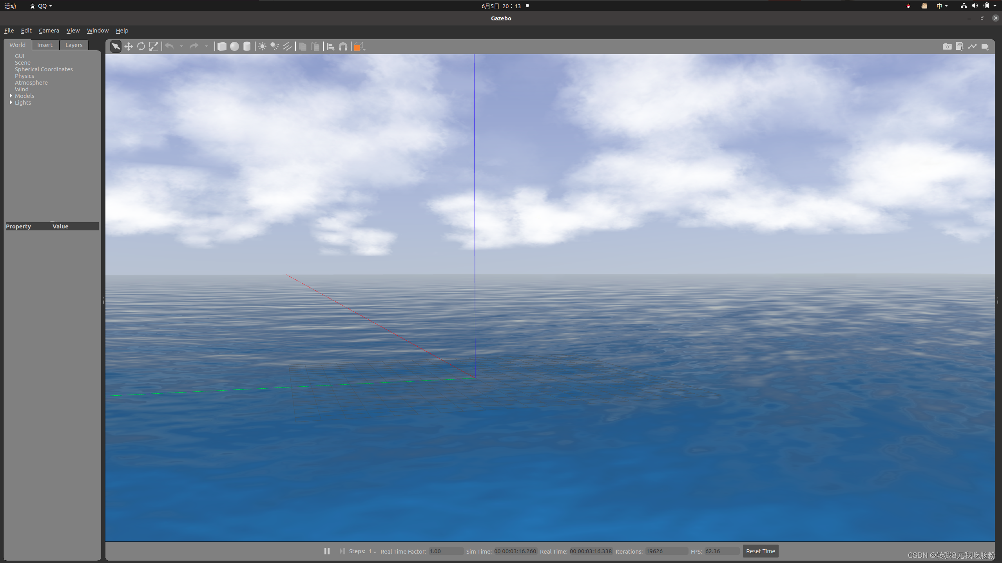The height and width of the screenshot is (563, 1002).
Task: Open the change view angle cube dropdown
Action: (x=364, y=49)
